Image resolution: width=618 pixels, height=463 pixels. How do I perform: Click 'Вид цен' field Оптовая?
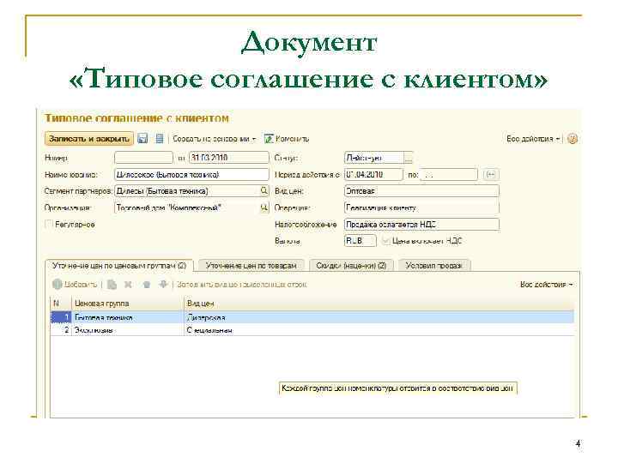pos(421,191)
